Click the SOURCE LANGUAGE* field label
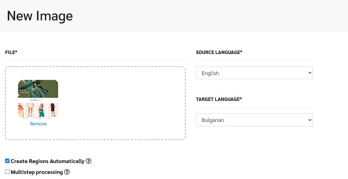 point(219,52)
